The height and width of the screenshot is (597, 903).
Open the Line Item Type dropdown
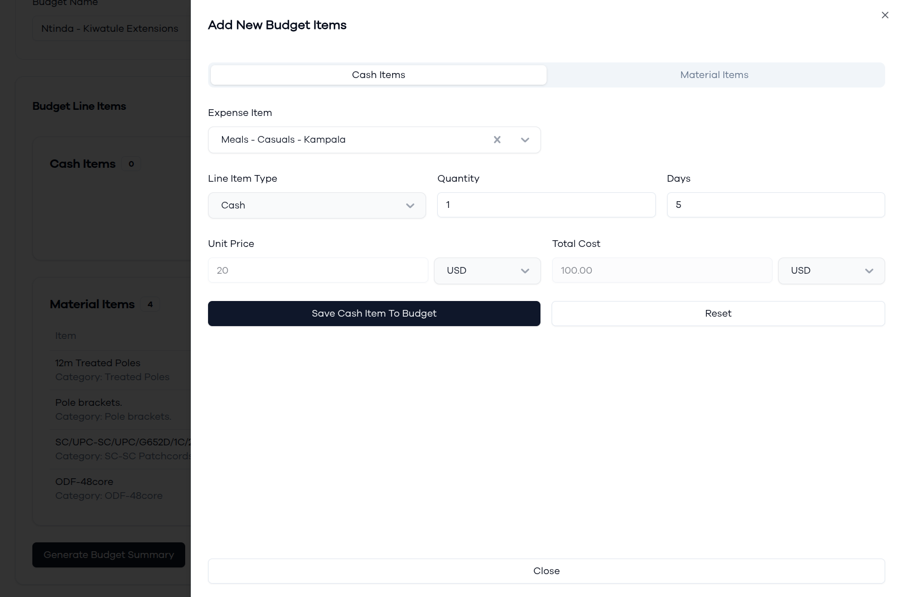click(x=317, y=205)
